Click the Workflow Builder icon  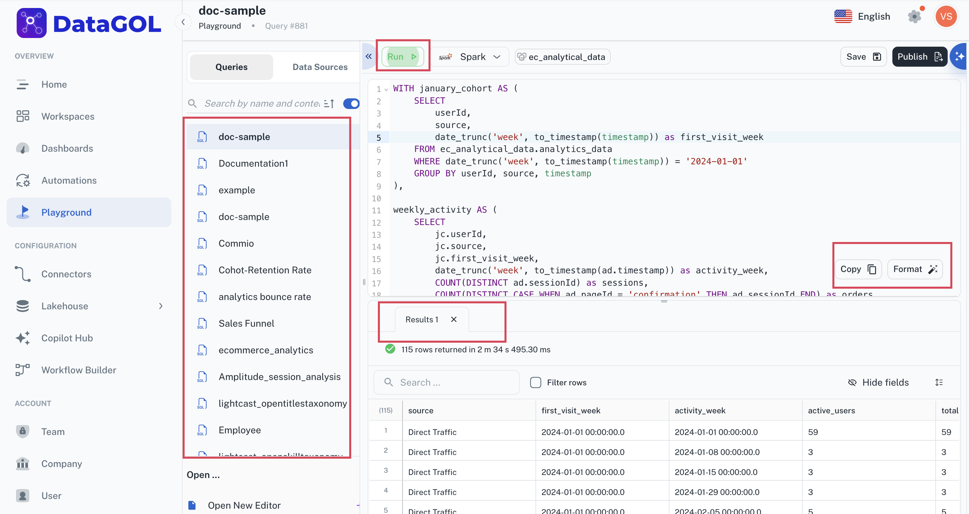(x=23, y=370)
